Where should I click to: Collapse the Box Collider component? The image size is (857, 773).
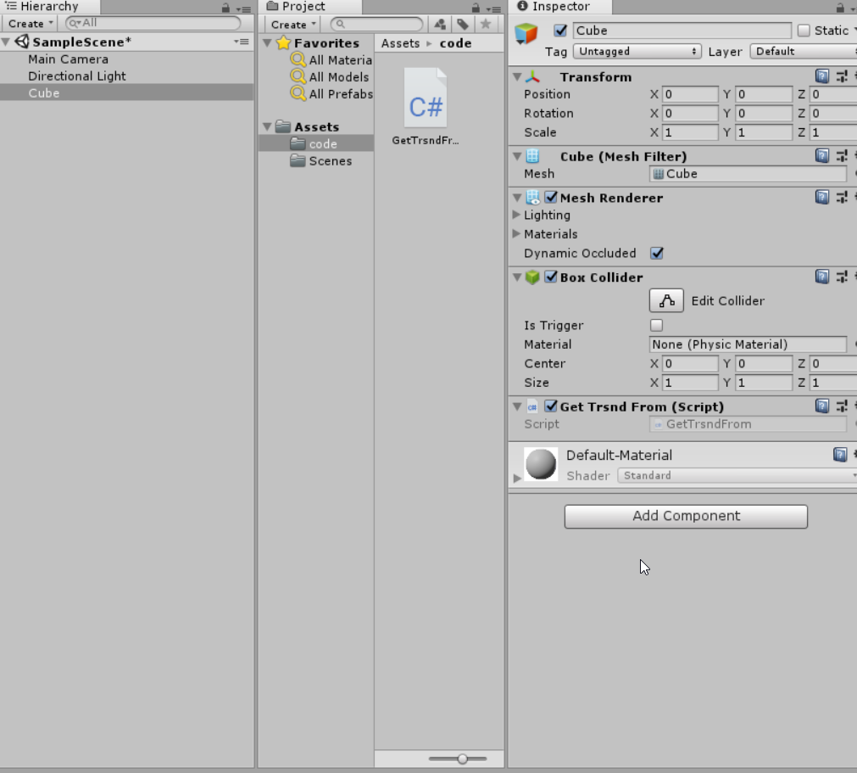(517, 277)
